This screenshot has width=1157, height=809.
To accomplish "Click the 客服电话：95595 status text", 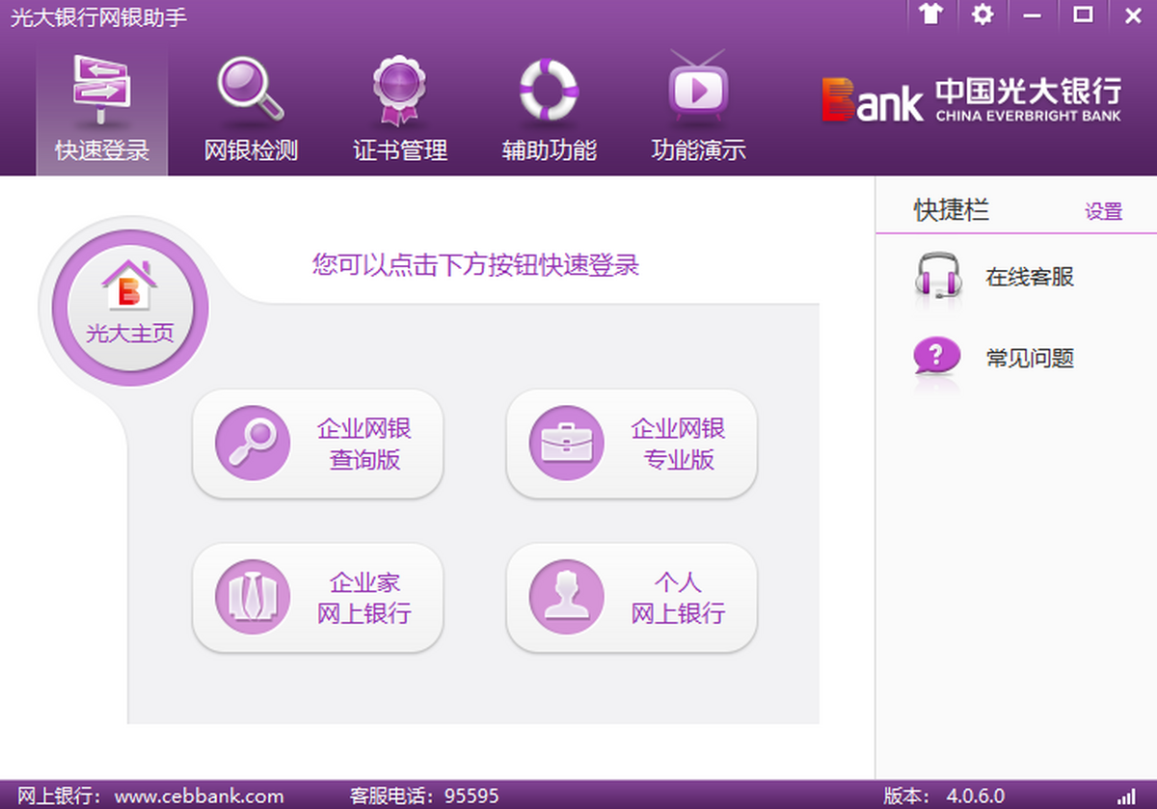I will click(x=424, y=796).
